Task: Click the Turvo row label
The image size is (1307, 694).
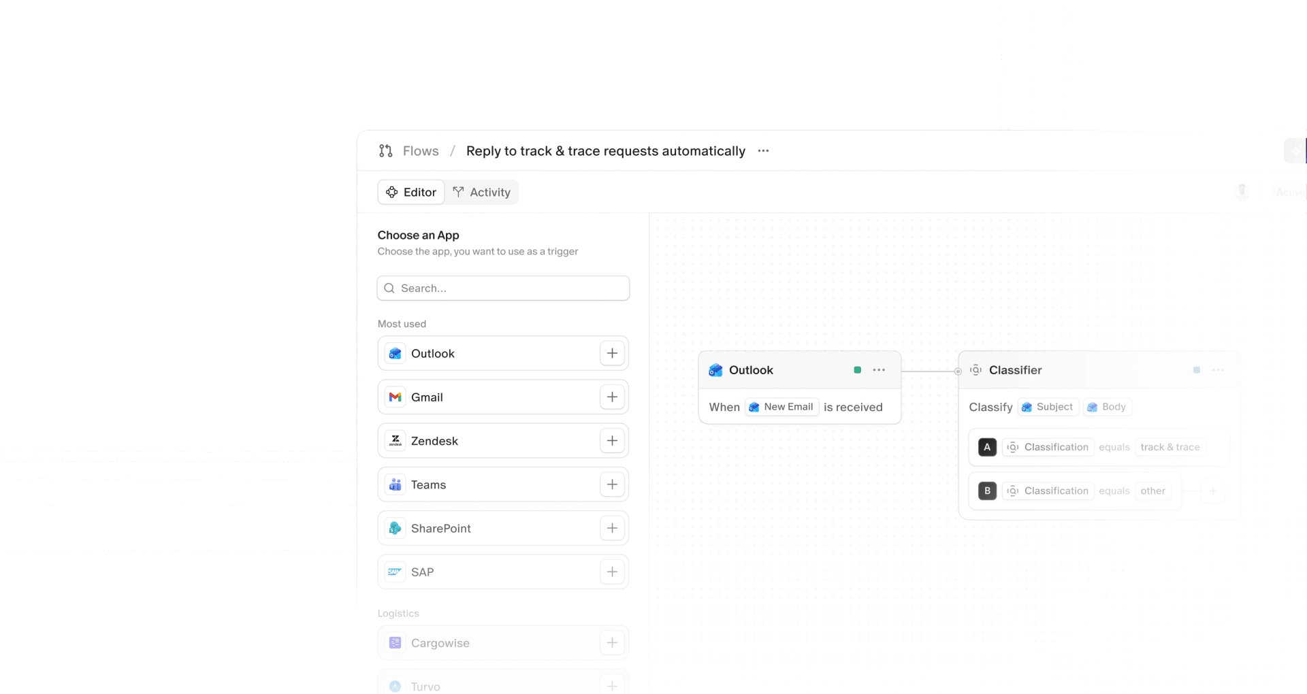Action: click(x=425, y=687)
